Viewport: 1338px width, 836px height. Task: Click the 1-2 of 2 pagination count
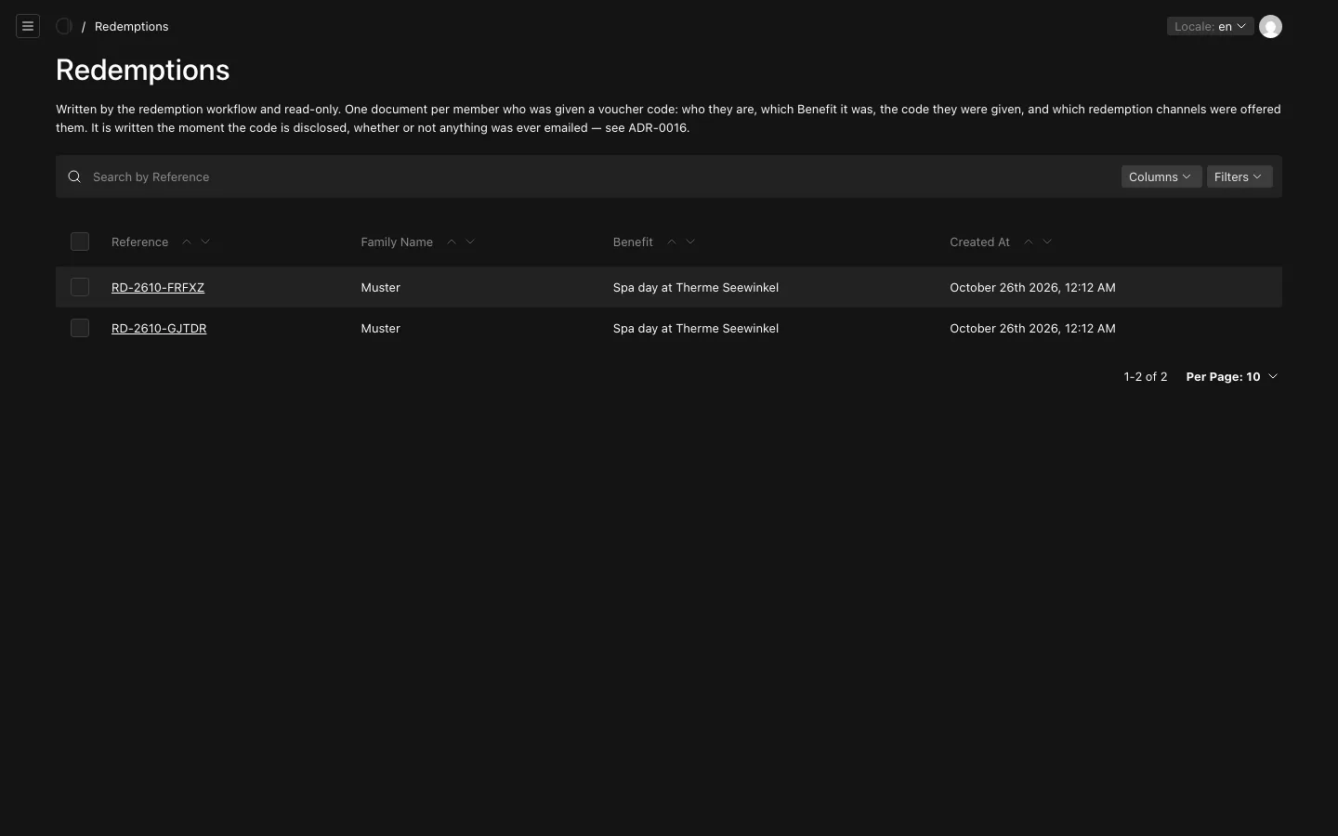pos(1146,376)
